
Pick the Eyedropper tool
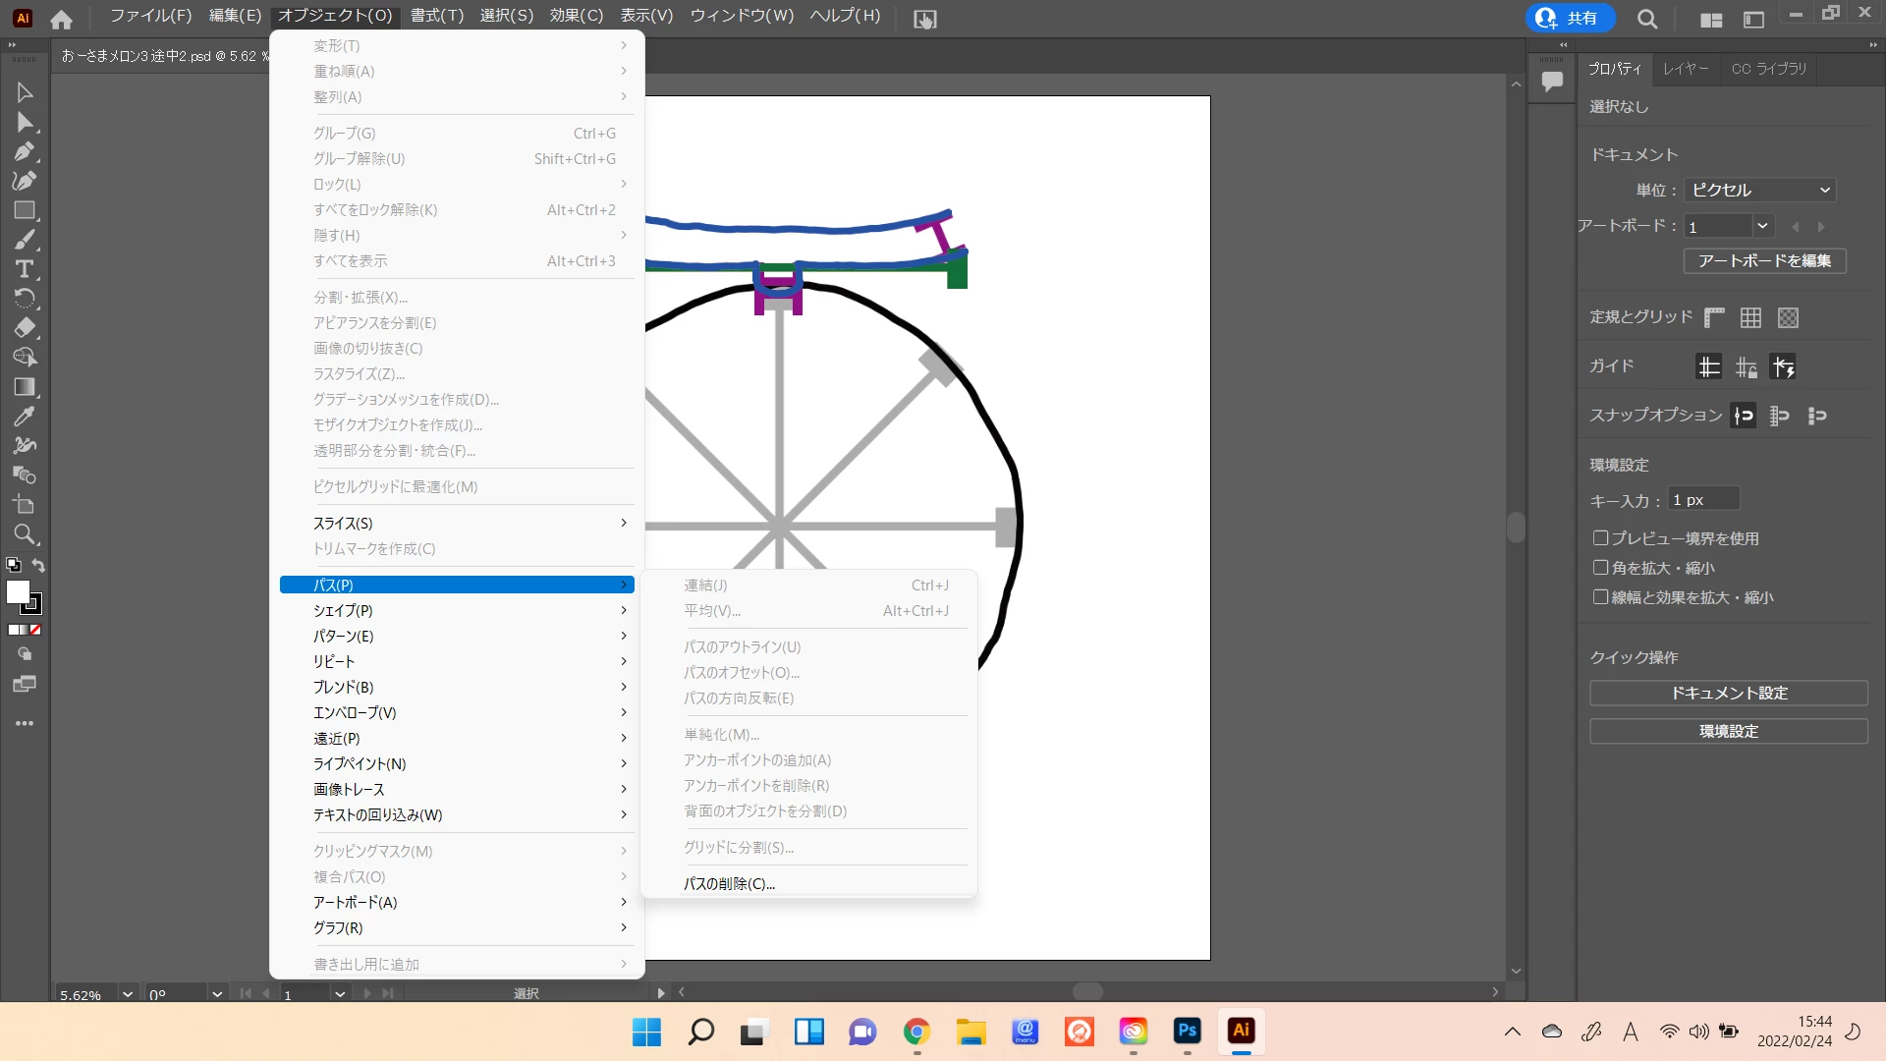click(x=25, y=417)
